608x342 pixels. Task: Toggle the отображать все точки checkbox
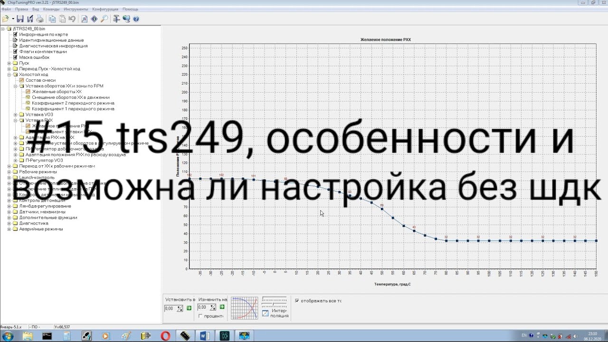tap(297, 301)
